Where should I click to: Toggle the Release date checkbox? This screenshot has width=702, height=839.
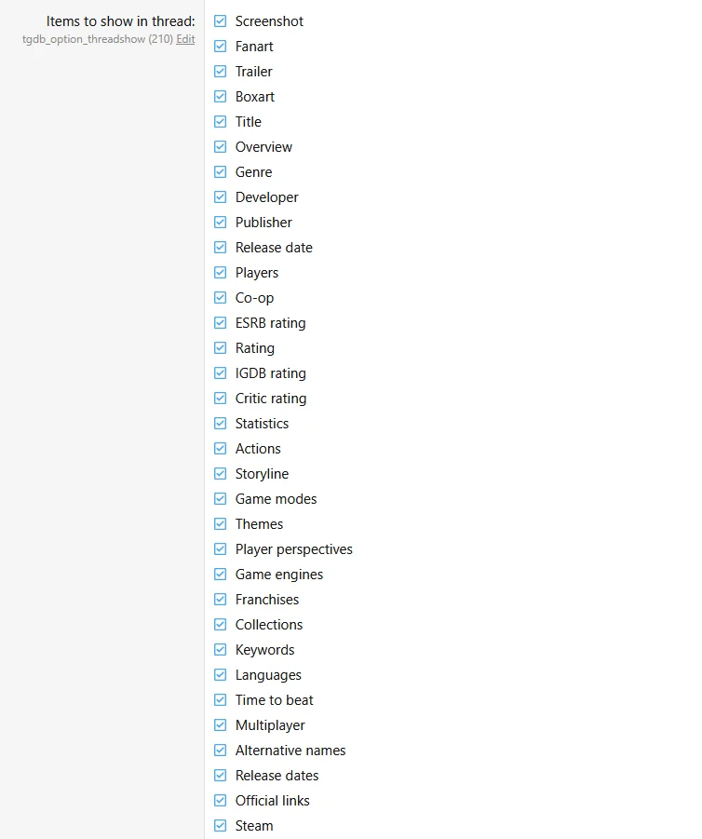point(220,247)
